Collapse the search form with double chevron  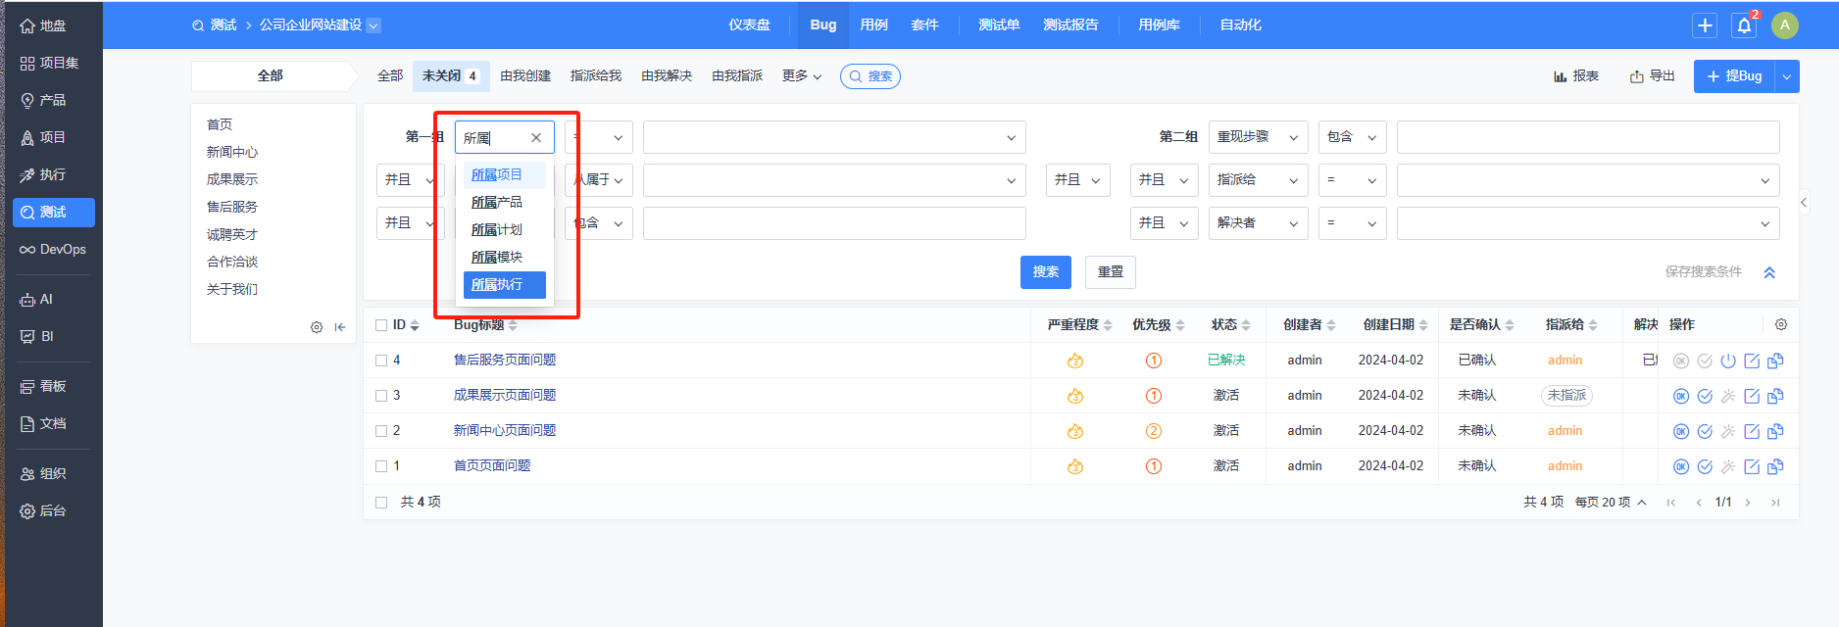1769,272
